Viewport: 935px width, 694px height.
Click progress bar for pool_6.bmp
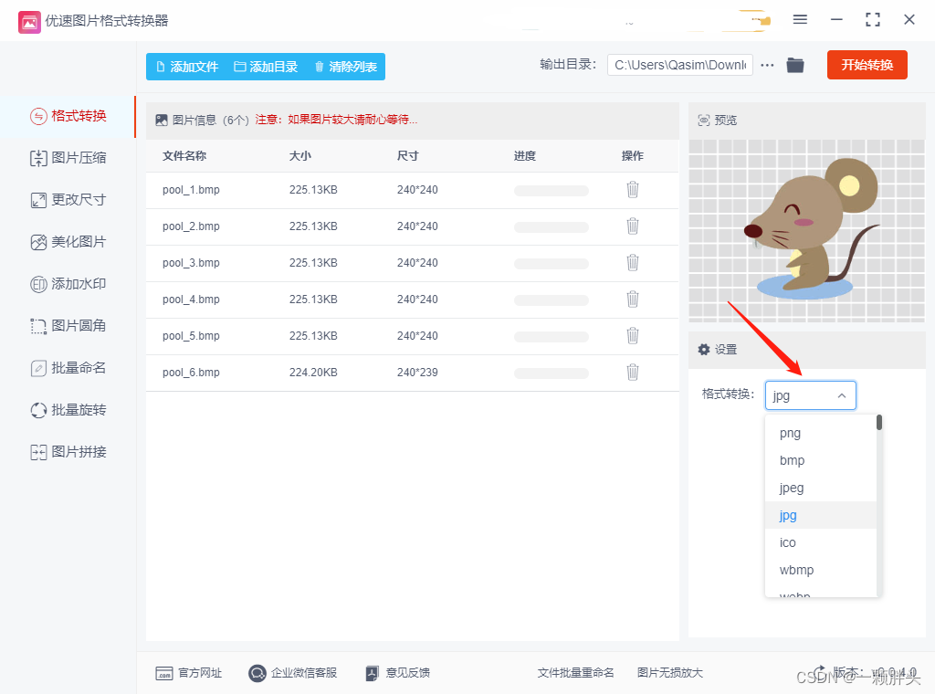(x=552, y=373)
